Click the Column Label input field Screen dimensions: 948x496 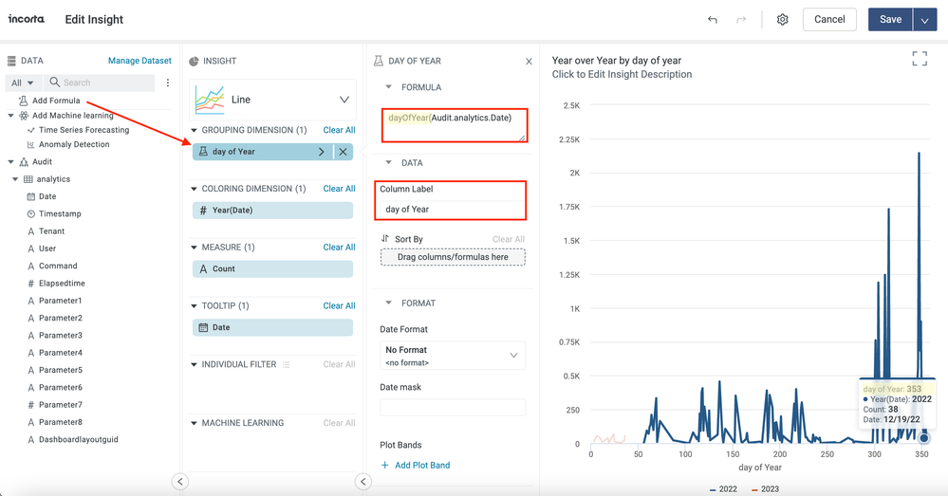pos(452,209)
